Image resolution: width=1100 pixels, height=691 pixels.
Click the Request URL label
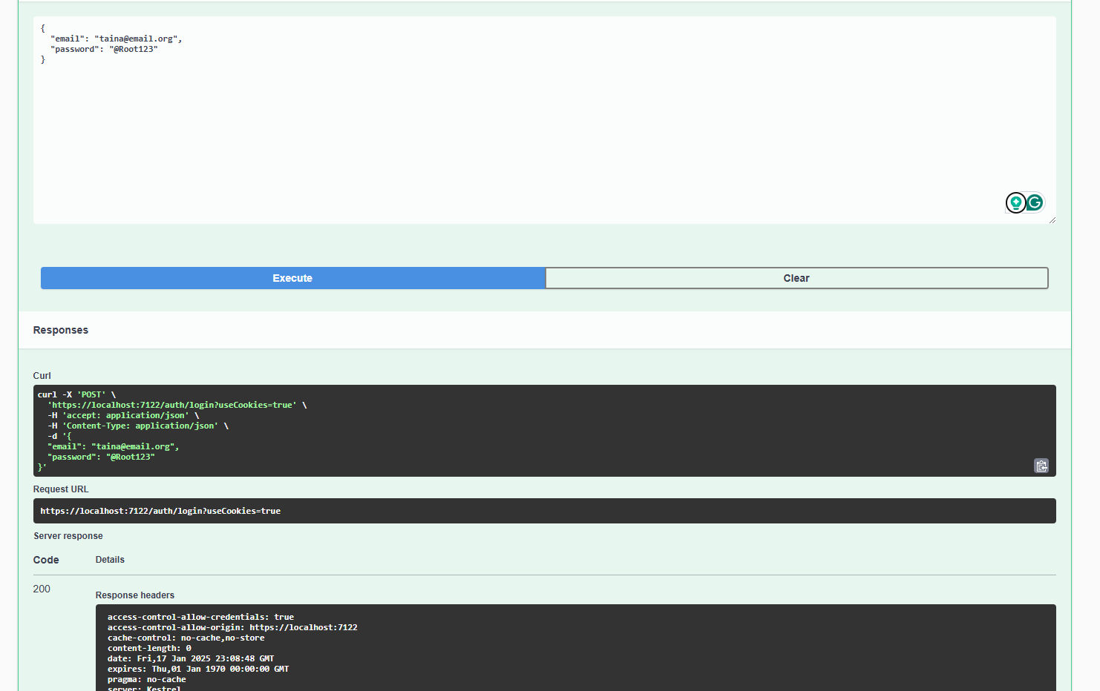[61, 489]
